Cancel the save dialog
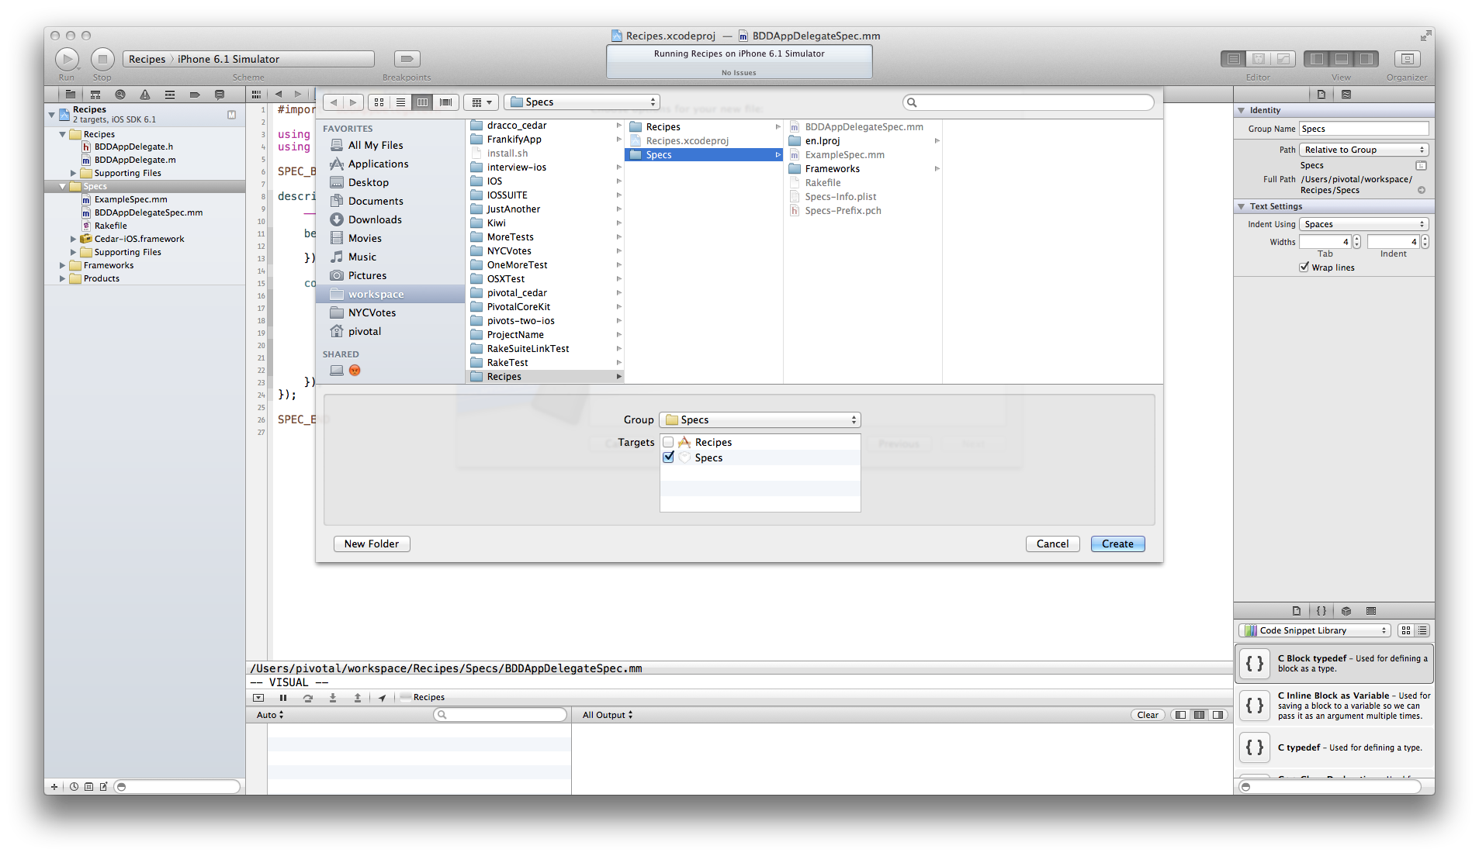 (1052, 544)
